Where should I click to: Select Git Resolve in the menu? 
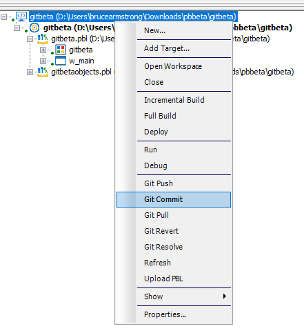coord(174,247)
